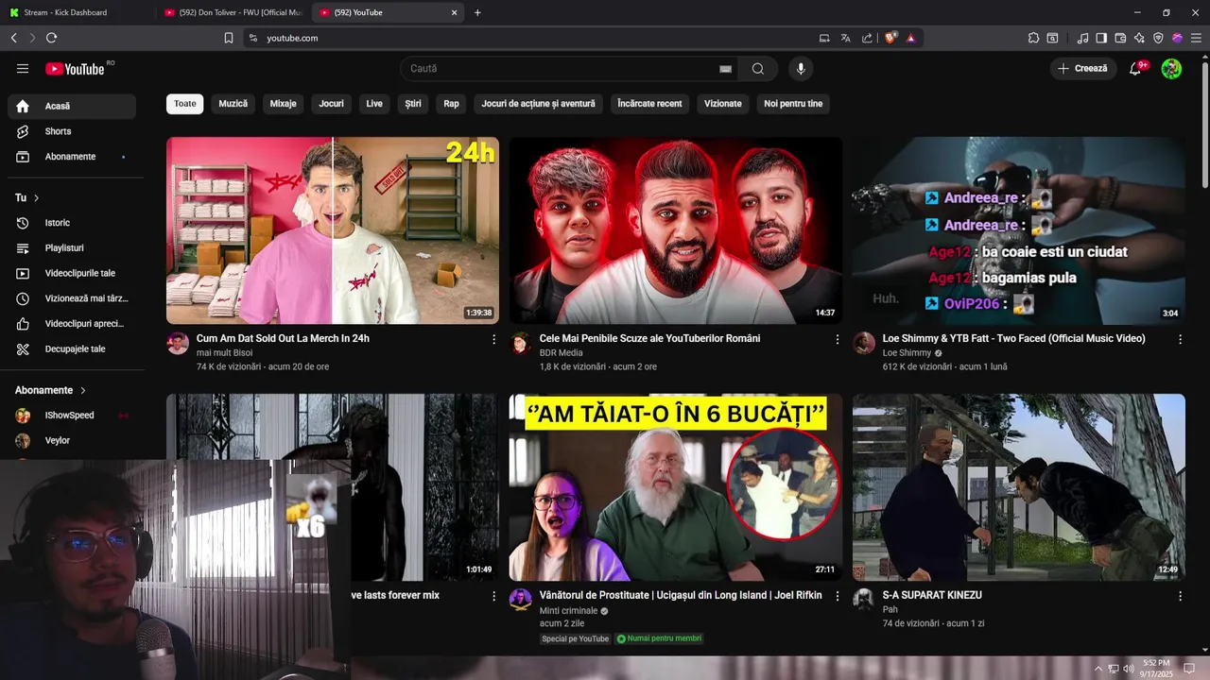Image resolution: width=1210 pixels, height=680 pixels.
Task: Go back using browser back arrow
Action: tap(13, 38)
